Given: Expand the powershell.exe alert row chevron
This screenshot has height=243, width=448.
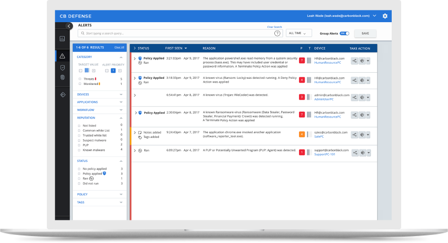Looking at the screenshot, I should click(x=134, y=59).
